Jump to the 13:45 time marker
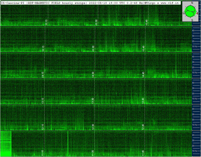The width and height of the screenshot is (201, 157). pyautogui.click(x=143, y=100)
